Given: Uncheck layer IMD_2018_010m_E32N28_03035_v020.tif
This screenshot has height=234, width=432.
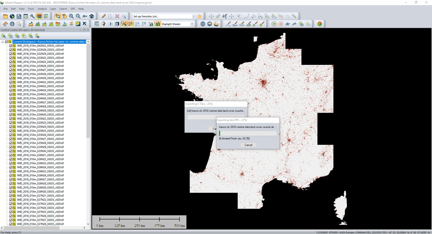Looking at the screenshot, I should pos(11,50).
